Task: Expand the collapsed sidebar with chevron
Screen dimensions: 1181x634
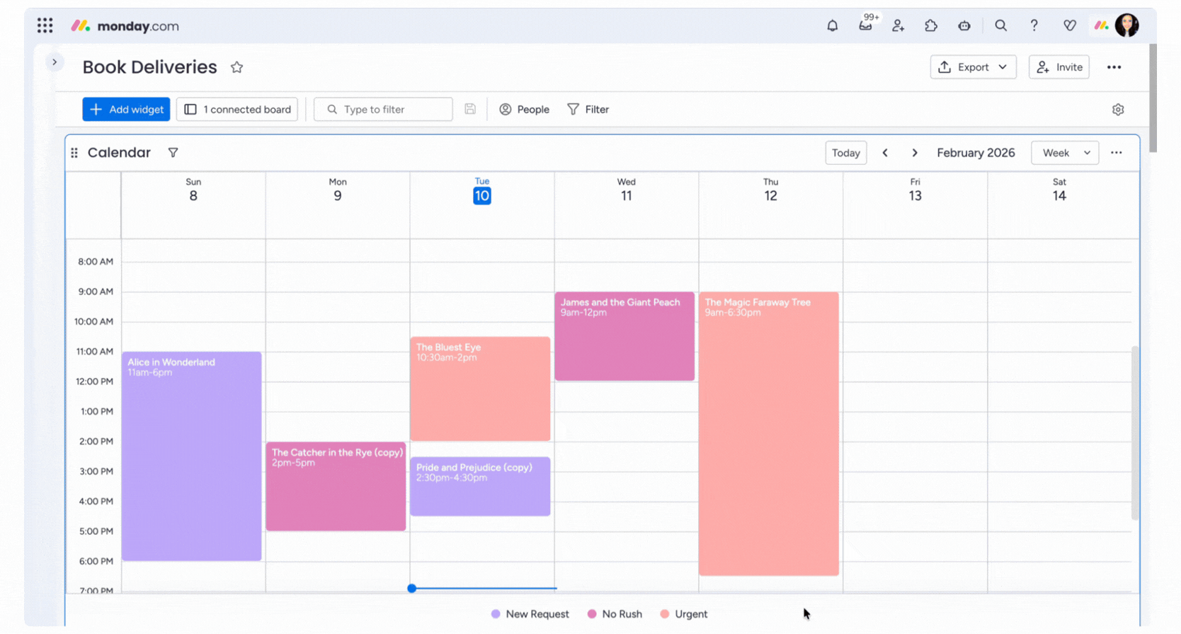Action: pyautogui.click(x=55, y=62)
